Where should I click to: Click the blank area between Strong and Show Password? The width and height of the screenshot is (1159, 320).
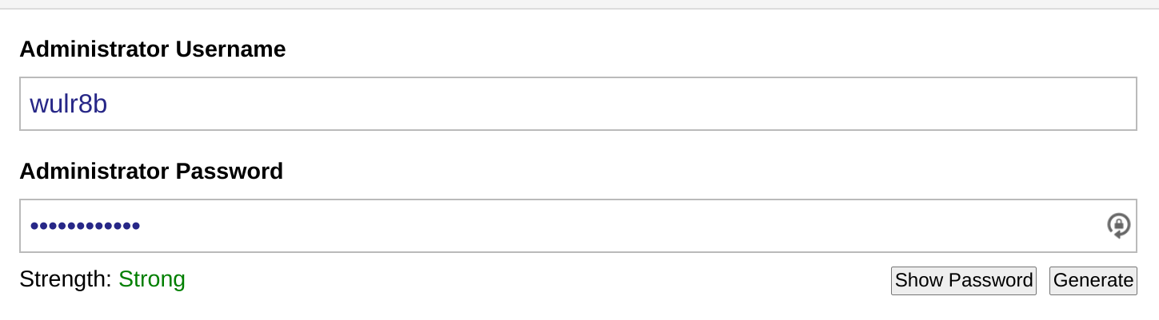coord(536,279)
